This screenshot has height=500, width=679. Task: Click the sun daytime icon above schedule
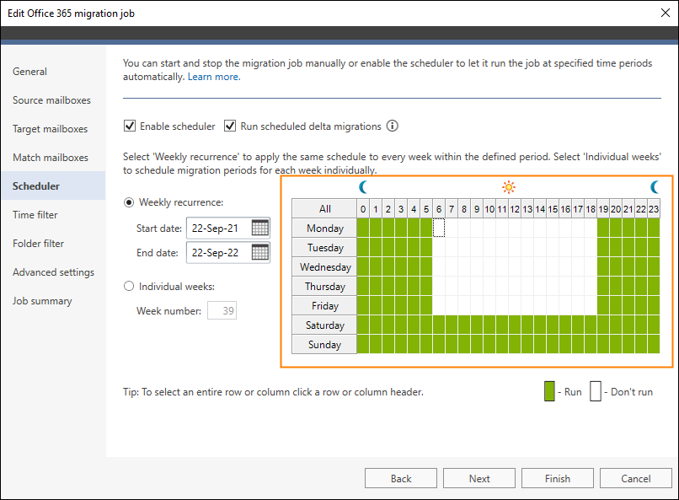click(x=509, y=187)
